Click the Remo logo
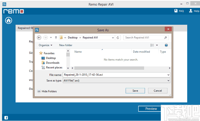Viewport: 200px width, 121px height. pyautogui.click(x=14, y=11)
